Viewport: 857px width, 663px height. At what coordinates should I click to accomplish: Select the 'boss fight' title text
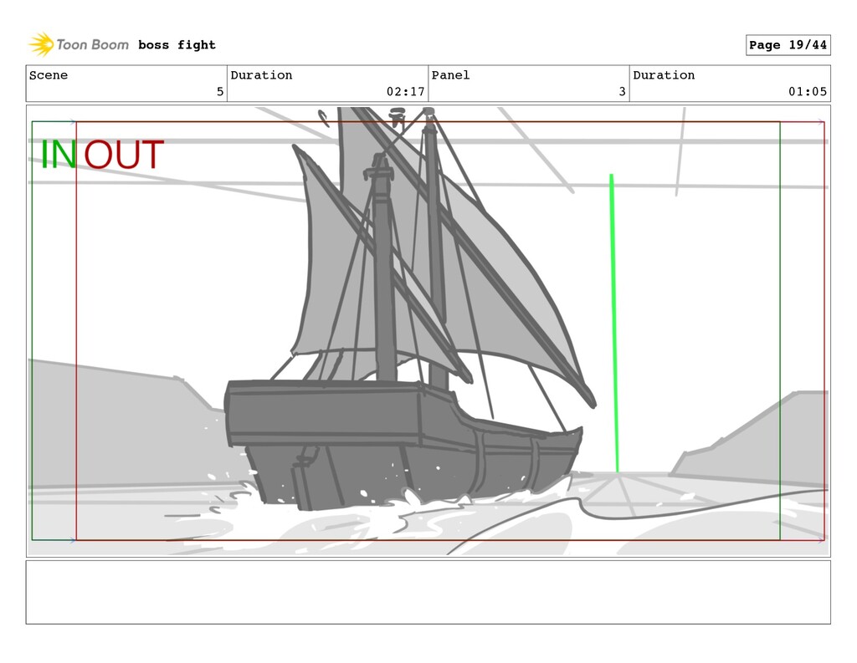[x=177, y=45]
